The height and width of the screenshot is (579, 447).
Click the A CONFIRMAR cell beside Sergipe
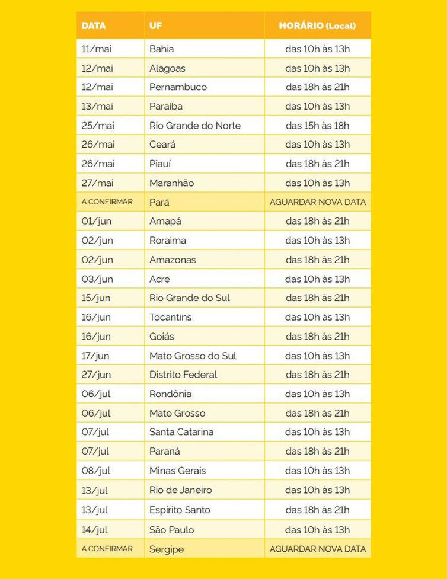107,549
